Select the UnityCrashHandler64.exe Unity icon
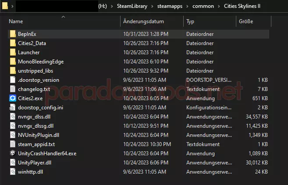 point(13,154)
